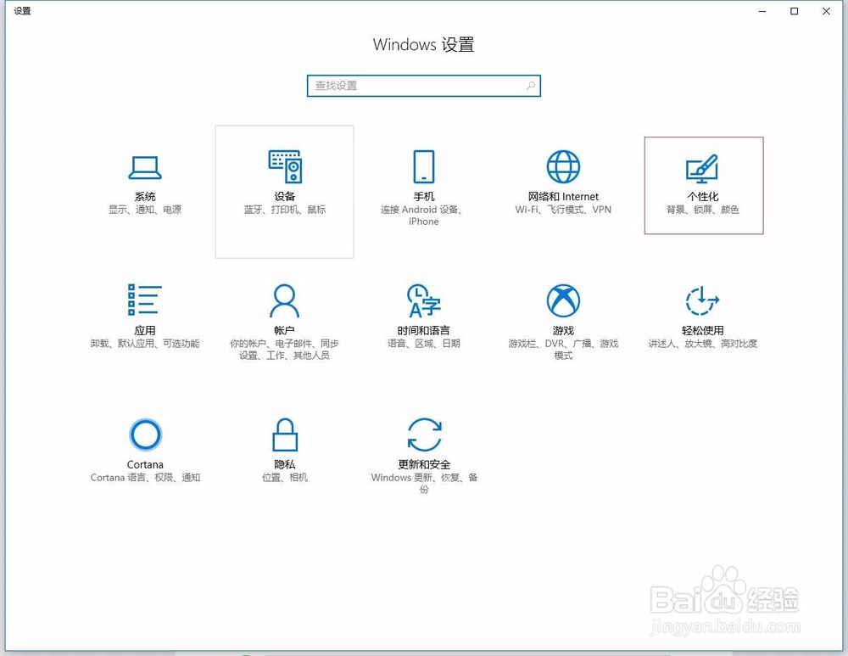Click the text Wi-Fi、飞行模式、VPN

pyautogui.click(x=563, y=210)
